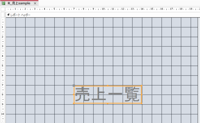
Task: Click the report icon on R_売上sample tab
Action: (x=4, y=3)
